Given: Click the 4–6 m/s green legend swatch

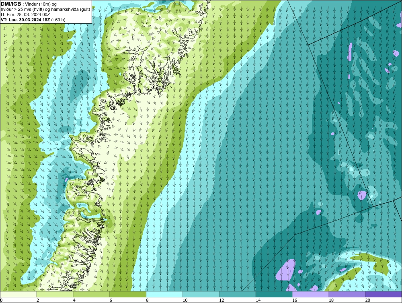Looking at the screenshot, I should coord(91,294).
